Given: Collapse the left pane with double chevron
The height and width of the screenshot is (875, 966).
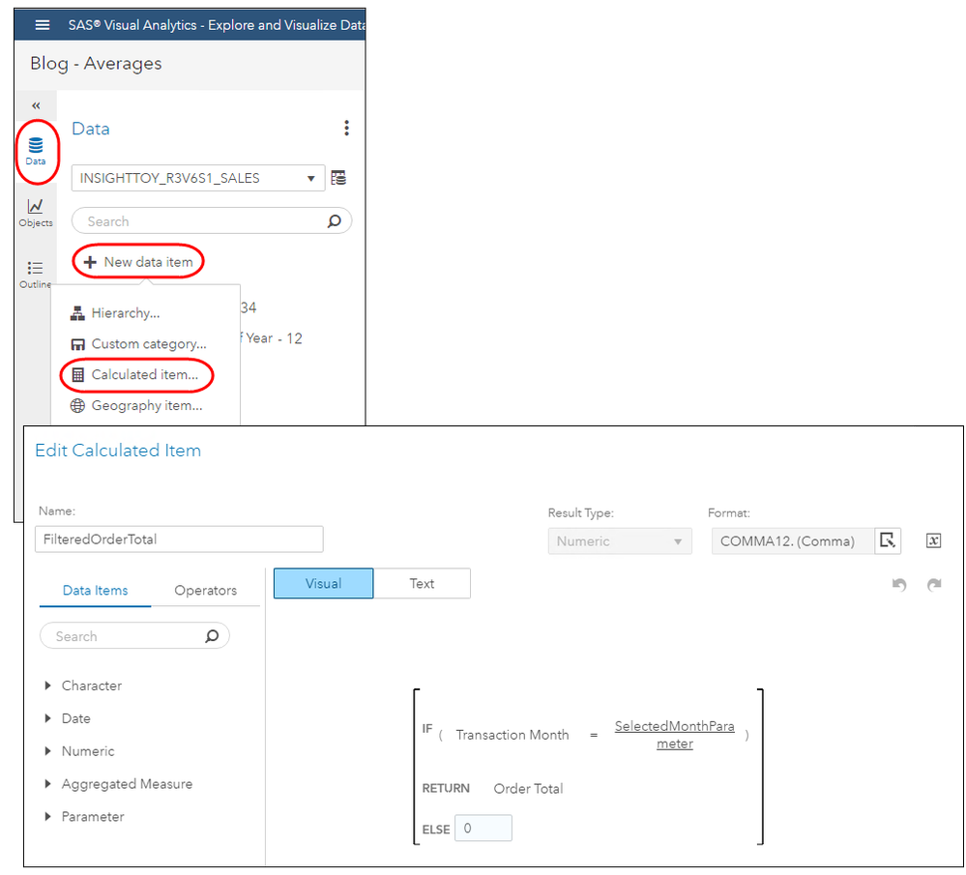Looking at the screenshot, I should 36,105.
